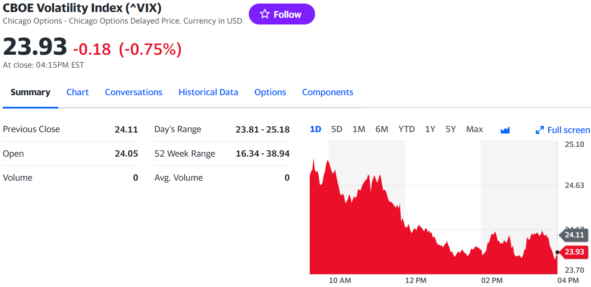The width and height of the screenshot is (591, 287).
Task: Click the Follow star button
Action: [x=282, y=14]
